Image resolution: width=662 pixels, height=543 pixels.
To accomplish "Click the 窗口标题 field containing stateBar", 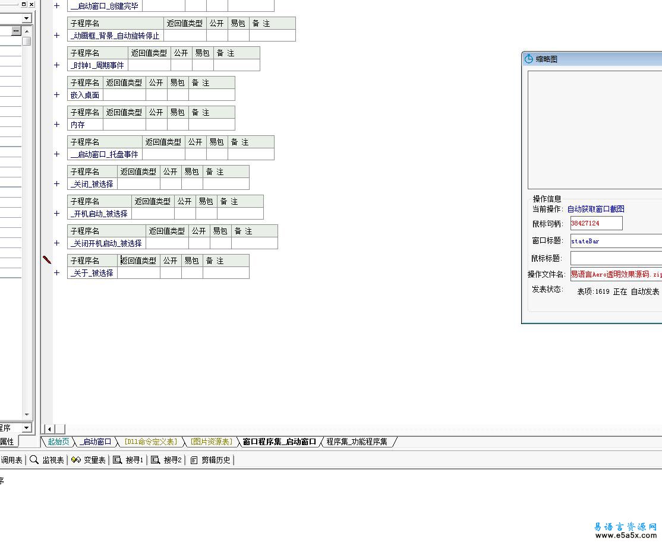I will click(x=616, y=241).
